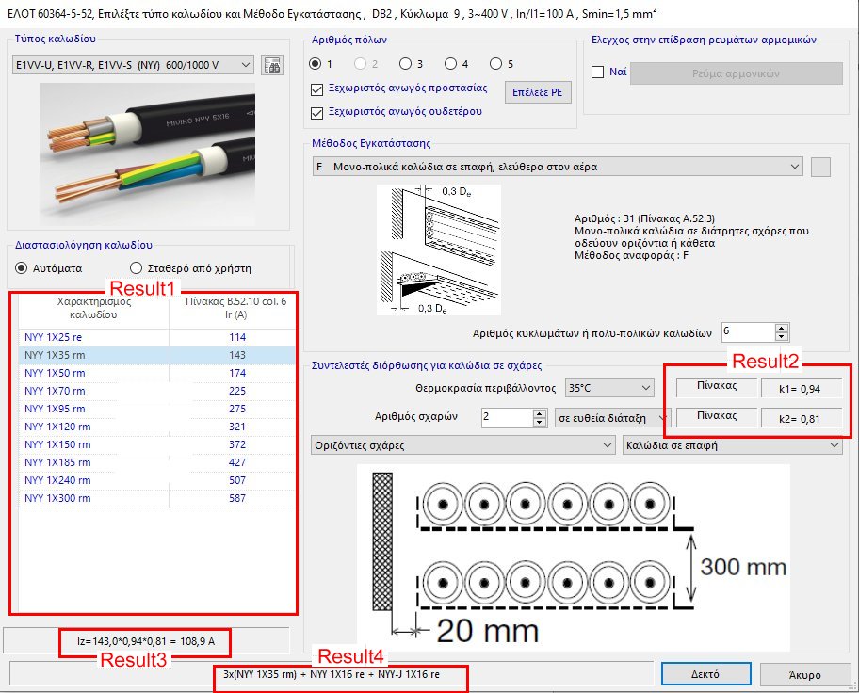Click Χαρακτηρισμός καλωδίου column header
Image resolution: width=859 pixels, height=693 pixels.
(93, 310)
